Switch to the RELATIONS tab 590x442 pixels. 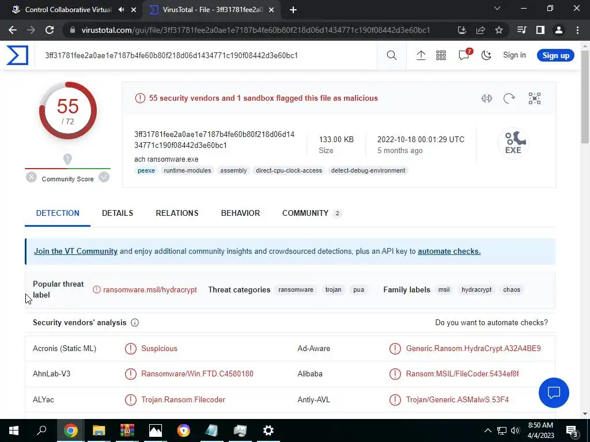point(177,213)
